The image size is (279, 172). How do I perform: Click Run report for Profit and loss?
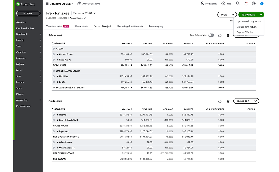[x=246, y=101]
